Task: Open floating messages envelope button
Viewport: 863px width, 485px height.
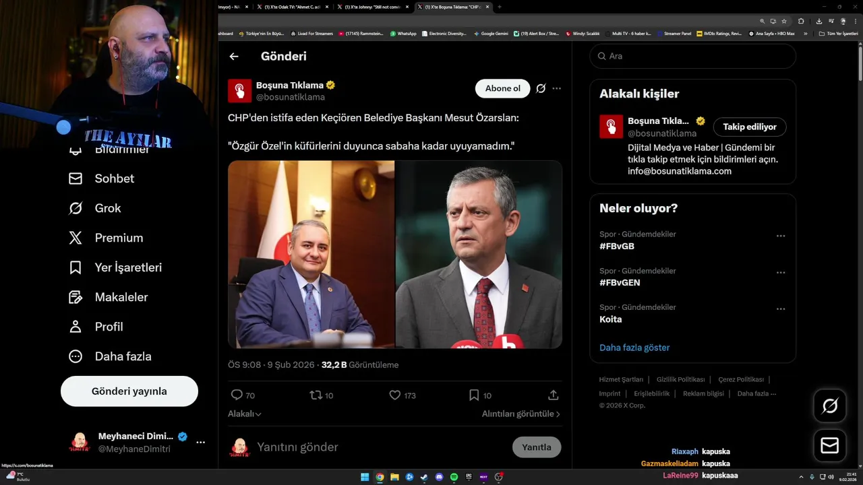Action: (x=830, y=446)
